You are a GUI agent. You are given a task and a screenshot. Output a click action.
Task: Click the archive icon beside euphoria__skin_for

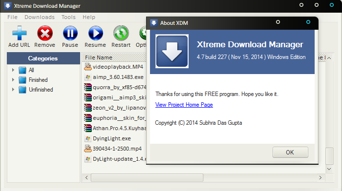pos(87,118)
